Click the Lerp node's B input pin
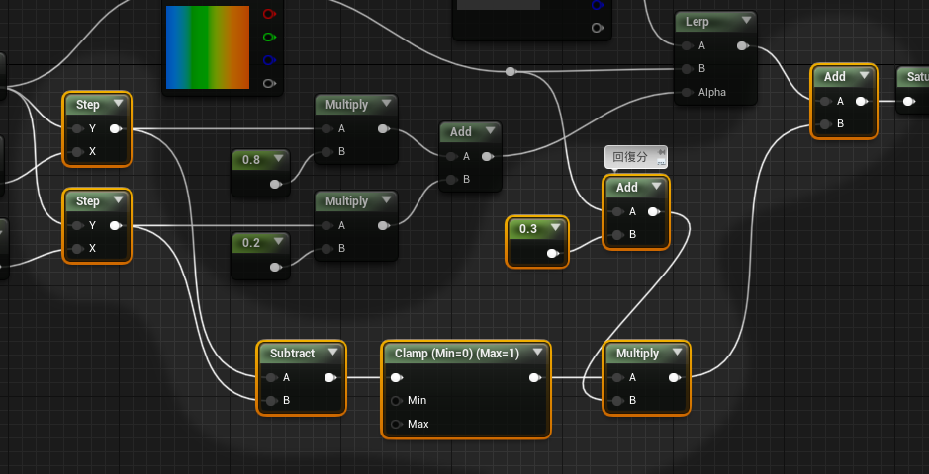This screenshot has width=929, height=474. tap(687, 68)
